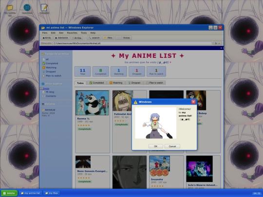Open the Contacto sidebar link

click(49, 96)
